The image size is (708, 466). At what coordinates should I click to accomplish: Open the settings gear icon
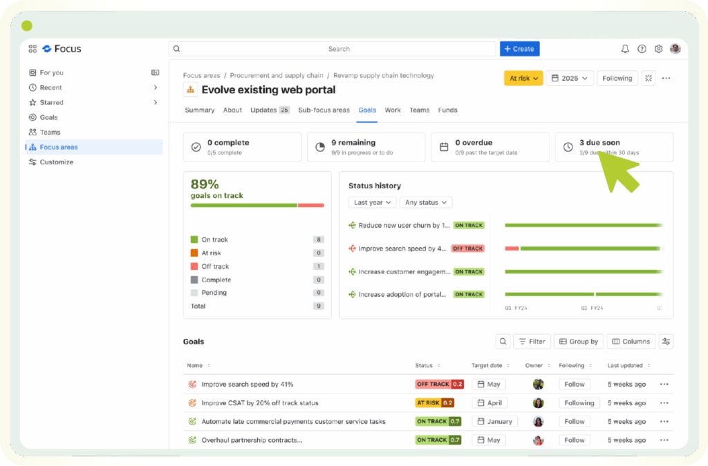(x=658, y=49)
